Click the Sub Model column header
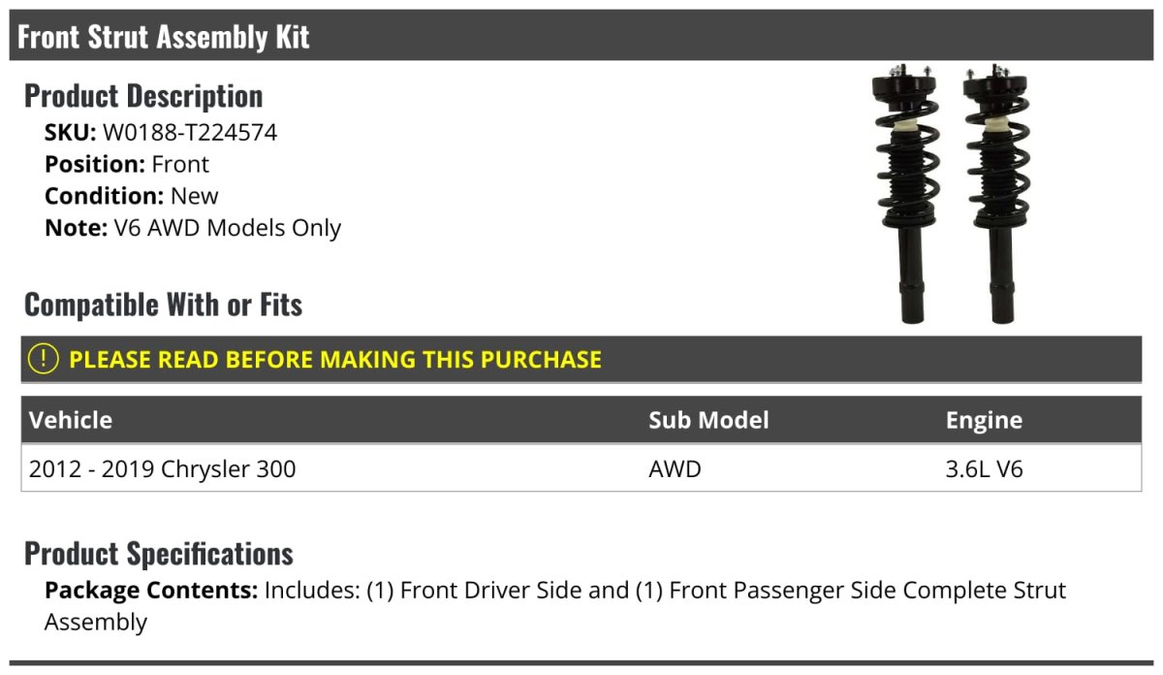Screen dimensions: 1163x675 [708, 420]
